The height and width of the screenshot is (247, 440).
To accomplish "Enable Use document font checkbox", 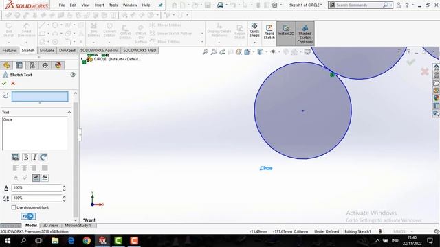I will (14, 207).
